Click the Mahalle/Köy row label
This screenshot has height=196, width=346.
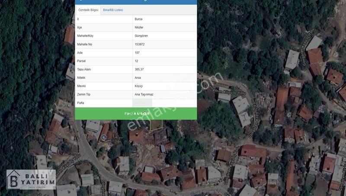pos(85,36)
